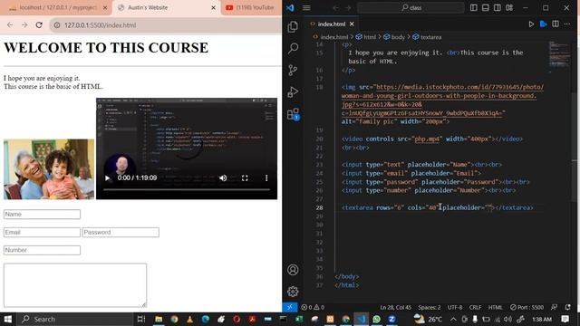Screen dimensions: 580x326
Task: Click the Ln 28, Col 45 status item
Action: (x=395, y=307)
